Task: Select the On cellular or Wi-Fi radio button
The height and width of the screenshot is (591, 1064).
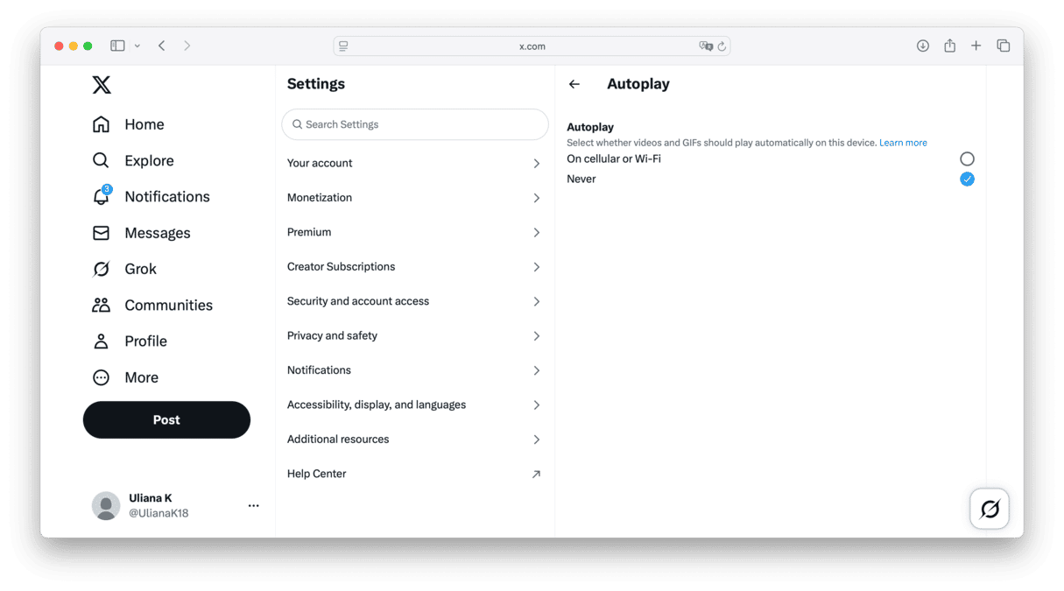Action: [x=967, y=158]
